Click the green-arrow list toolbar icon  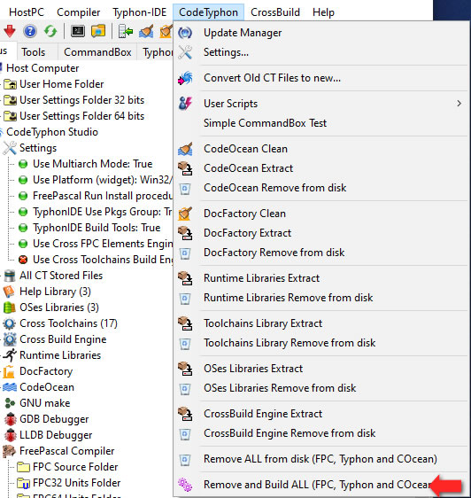point(126,31)
